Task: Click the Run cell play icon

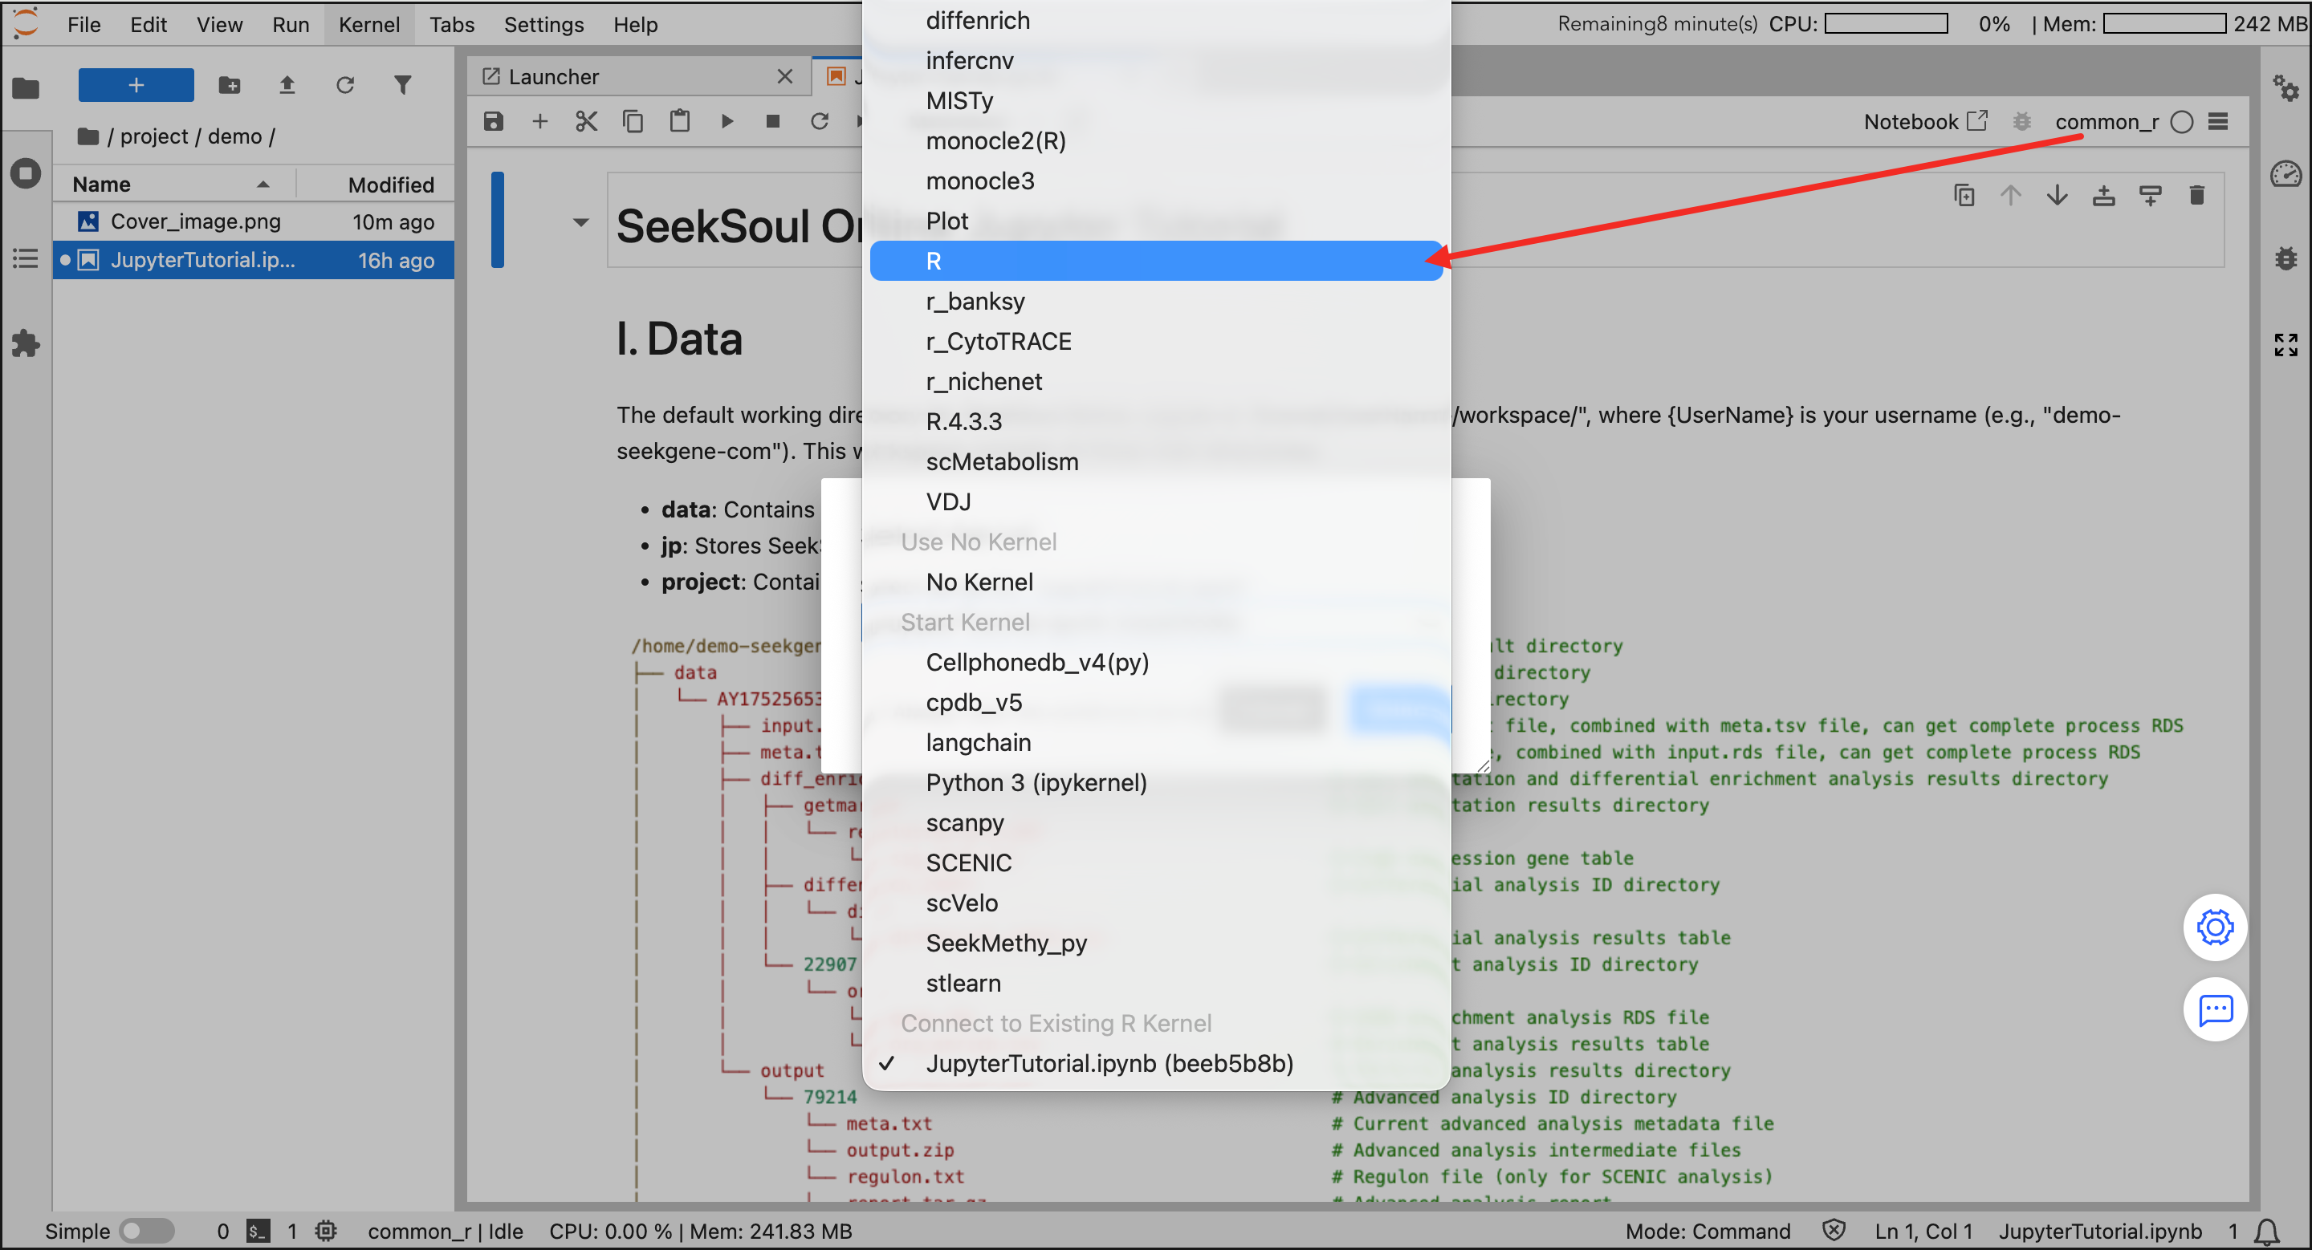Action: 727,121
